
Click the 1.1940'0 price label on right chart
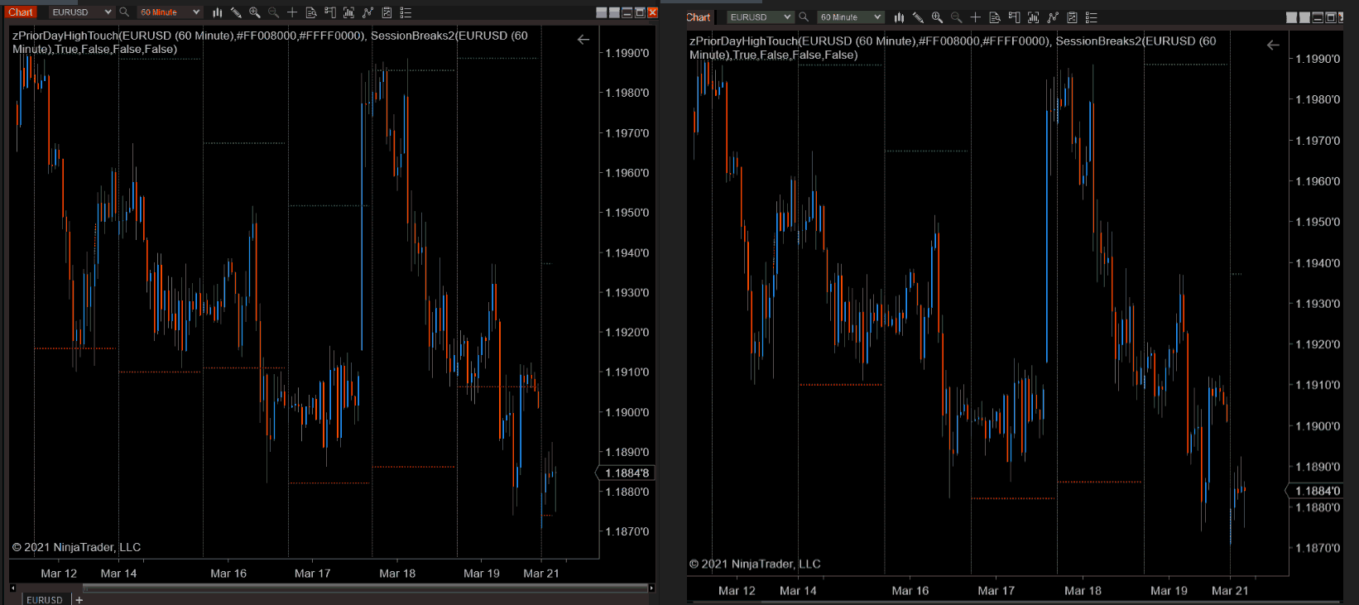[x=1318, y=263]
